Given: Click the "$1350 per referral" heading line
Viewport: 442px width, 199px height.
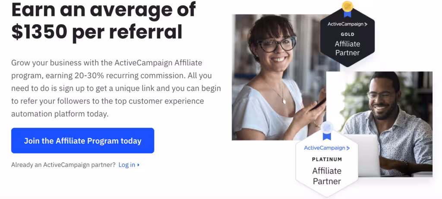Looking at the screenshot, I should (97, 31).
